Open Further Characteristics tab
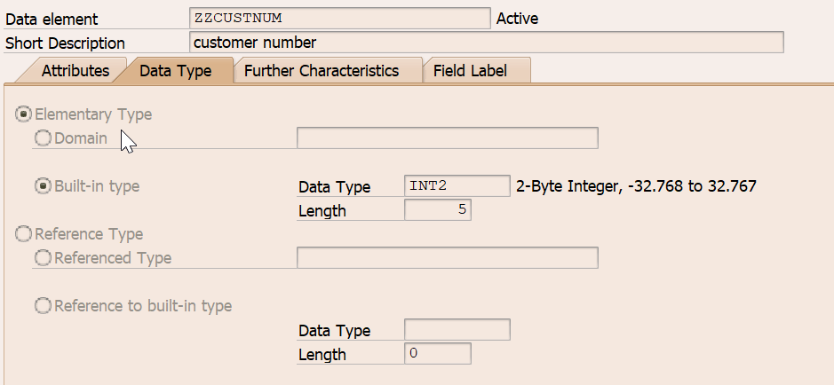 [322, 71]
